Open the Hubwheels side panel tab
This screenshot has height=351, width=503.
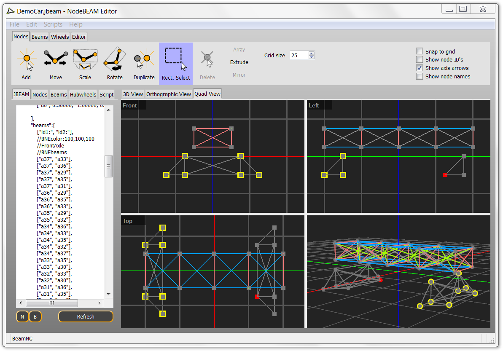(x=83, y=94)
